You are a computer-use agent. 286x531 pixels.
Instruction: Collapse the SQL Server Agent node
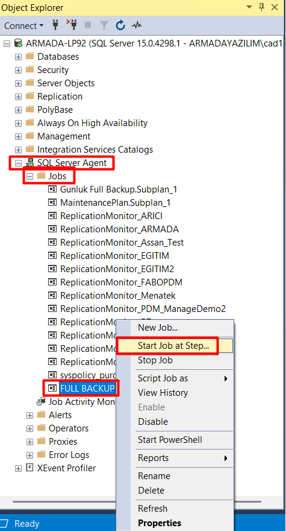pyautogui.click(x=18, y=164)
